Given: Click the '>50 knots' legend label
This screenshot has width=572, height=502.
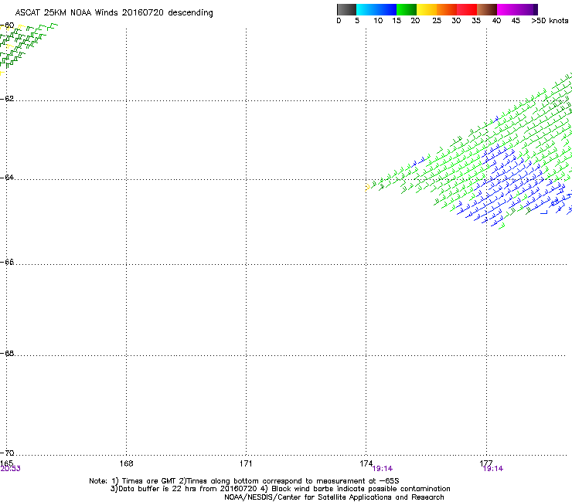Looking at the screenshot, I should tap(550, 21).
